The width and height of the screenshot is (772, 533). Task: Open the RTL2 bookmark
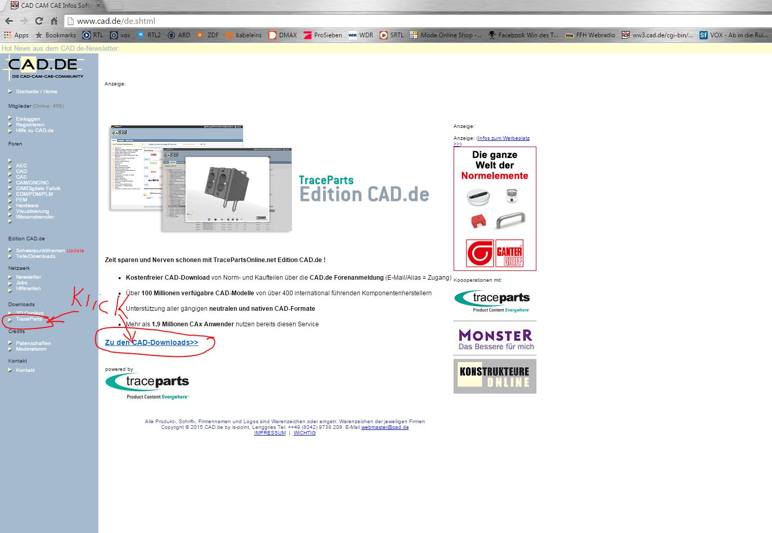pyautogui.click(x=149, y=35)
